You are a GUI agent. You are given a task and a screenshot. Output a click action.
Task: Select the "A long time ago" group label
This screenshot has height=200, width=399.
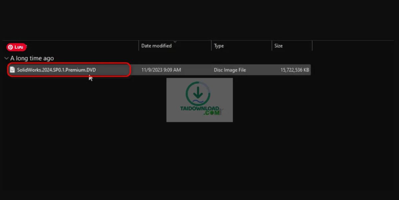pyautogui.click(x=32, y=58)
